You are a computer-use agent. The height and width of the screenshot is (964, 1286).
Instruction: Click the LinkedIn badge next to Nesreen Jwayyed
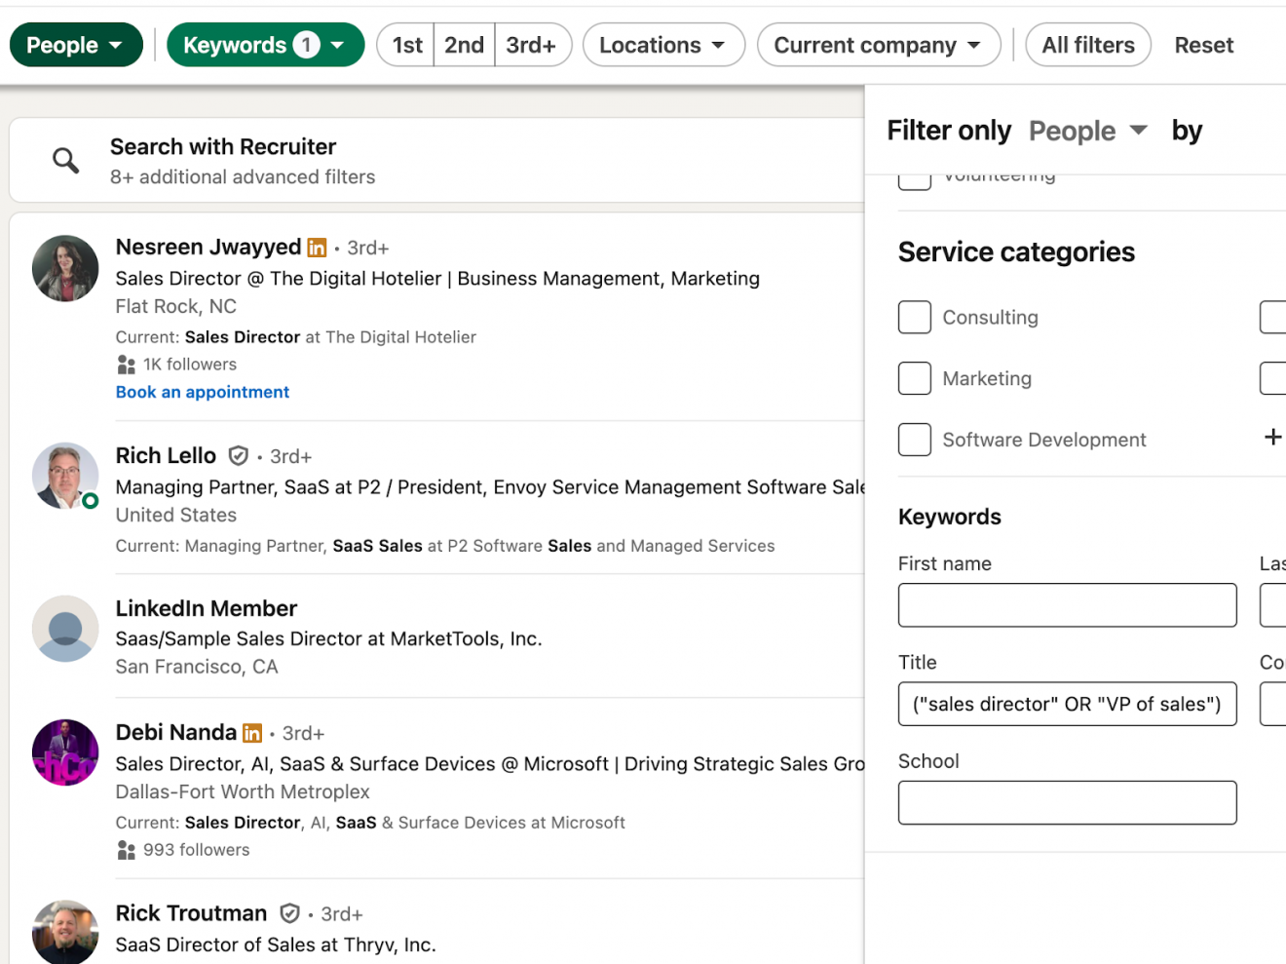point(317,248)
